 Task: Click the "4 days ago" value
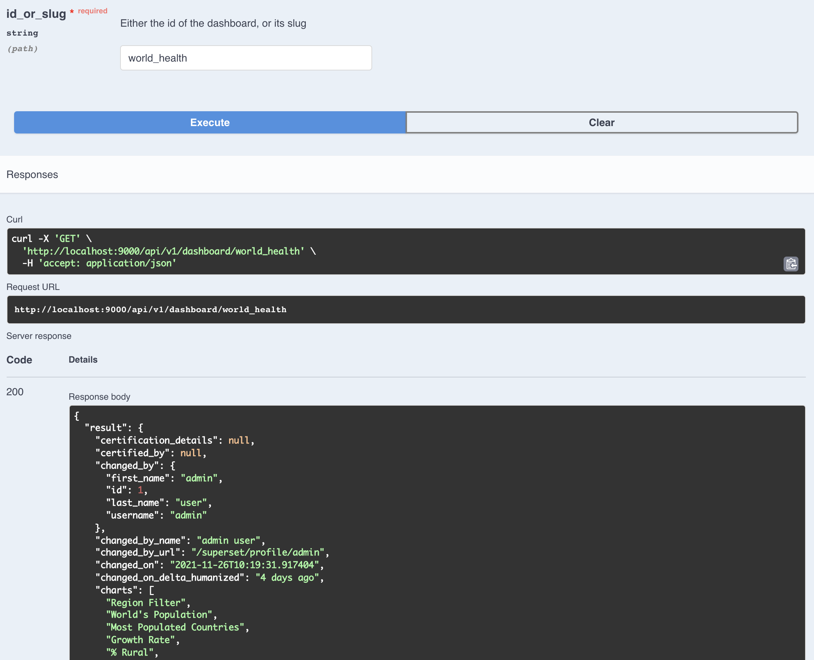[x=287, y=578]
